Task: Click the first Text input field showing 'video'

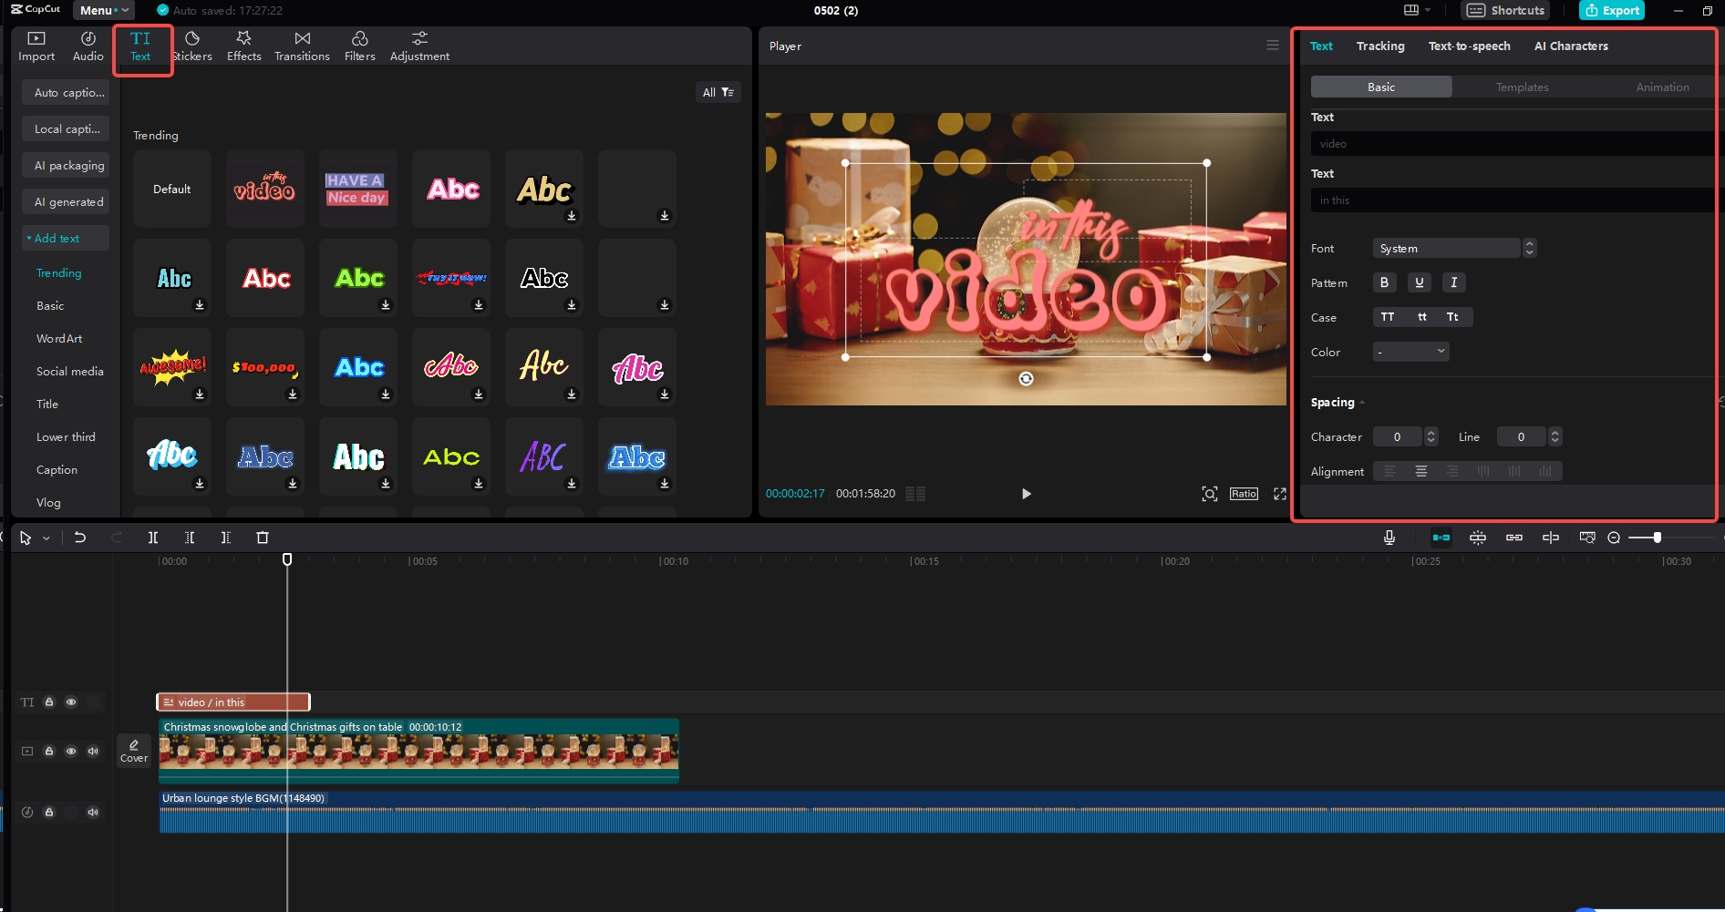Action: 1513,144
